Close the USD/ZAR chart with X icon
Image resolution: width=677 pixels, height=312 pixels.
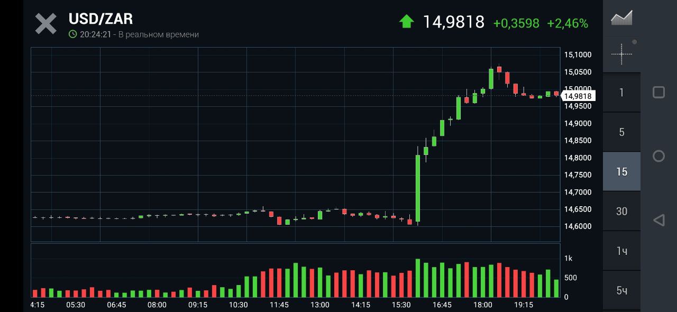point(45,24)
